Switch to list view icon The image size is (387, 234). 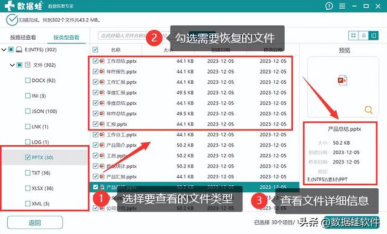[x=363, y=36]
